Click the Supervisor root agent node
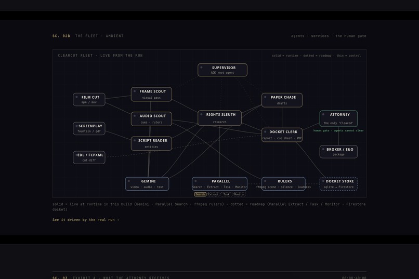This screenshot has height=279, width=419. tap(222, 70)
